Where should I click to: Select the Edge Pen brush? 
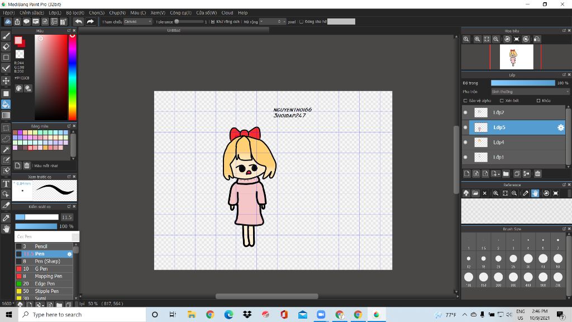[x=44, y=283]
